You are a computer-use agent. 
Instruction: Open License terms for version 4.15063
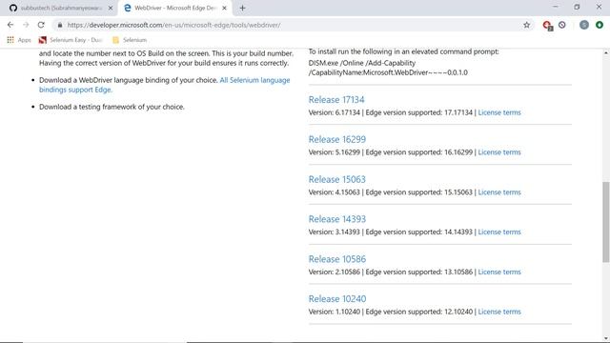point(499,192)
